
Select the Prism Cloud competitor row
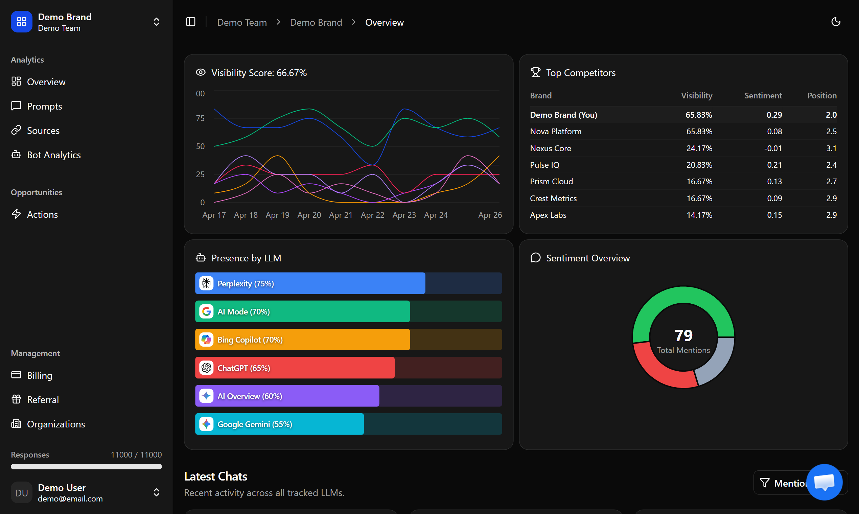coord(683,182)
